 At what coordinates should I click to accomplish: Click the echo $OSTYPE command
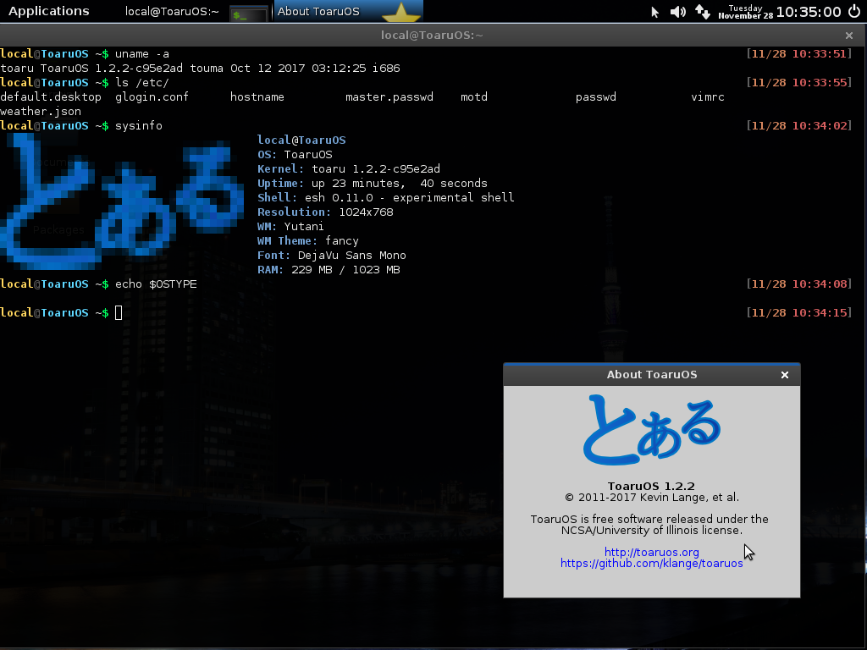pos(156,284)
